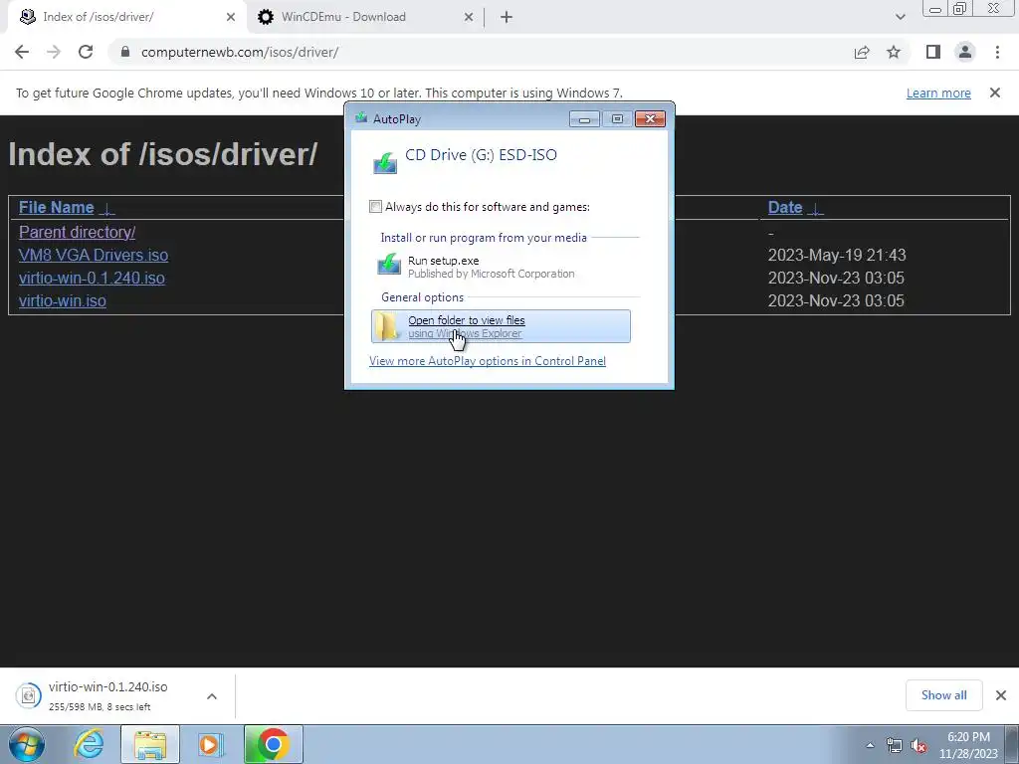Expand the download item options chevron
Image resolution: width=1019 pixels, height=764 pixels.
[x=212, y=695]
